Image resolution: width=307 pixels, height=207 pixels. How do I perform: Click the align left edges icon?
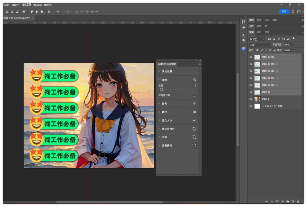[7, 12]
